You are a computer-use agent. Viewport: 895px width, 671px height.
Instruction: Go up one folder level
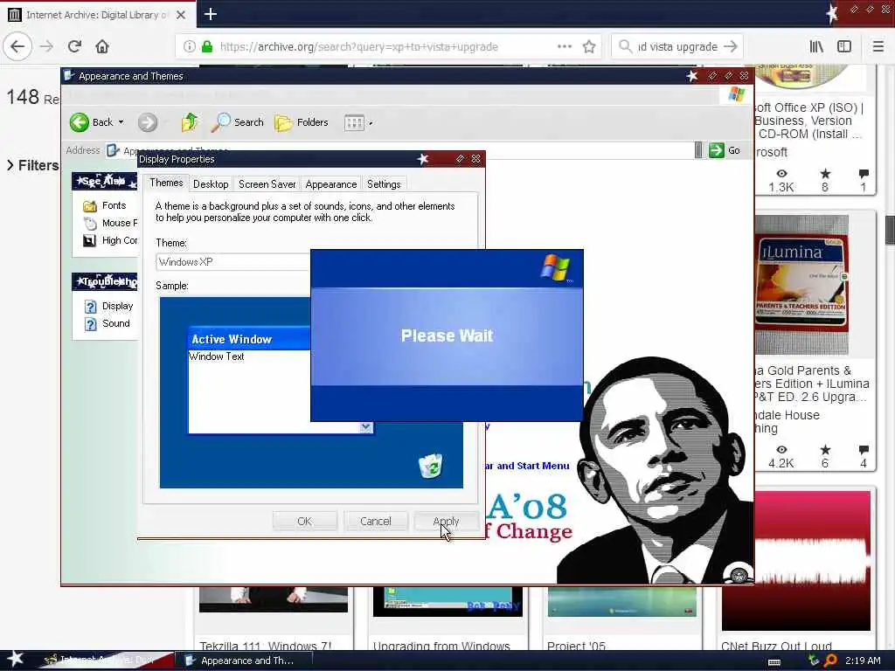[x=189, y=122]
